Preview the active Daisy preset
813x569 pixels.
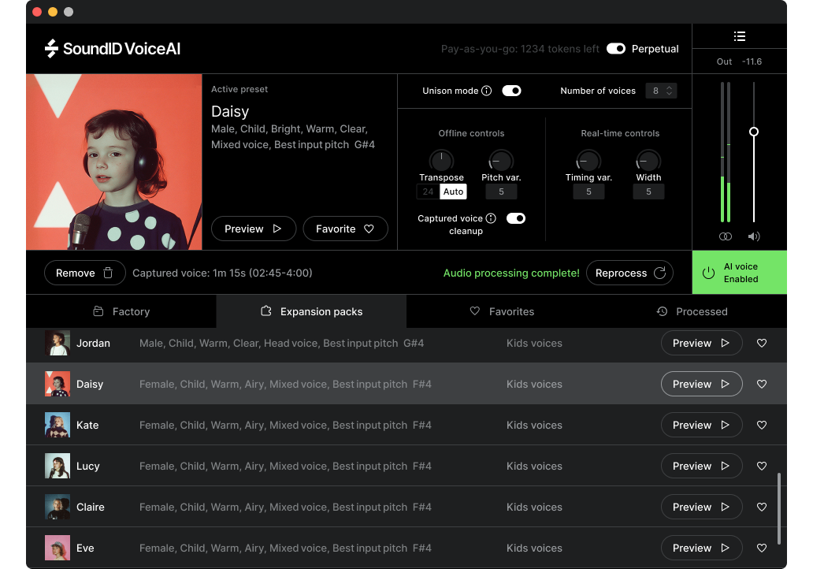tap(254, 229)
